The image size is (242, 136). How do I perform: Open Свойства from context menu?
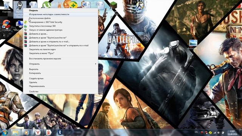click(60, 91)
